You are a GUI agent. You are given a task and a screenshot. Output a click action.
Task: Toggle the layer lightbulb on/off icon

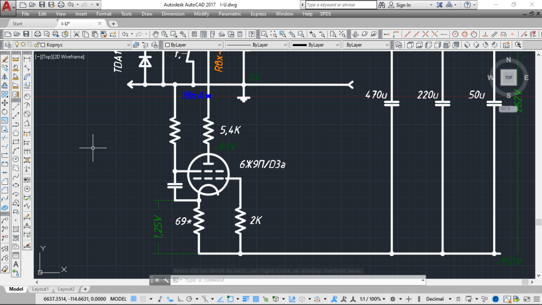click(16, 45)
